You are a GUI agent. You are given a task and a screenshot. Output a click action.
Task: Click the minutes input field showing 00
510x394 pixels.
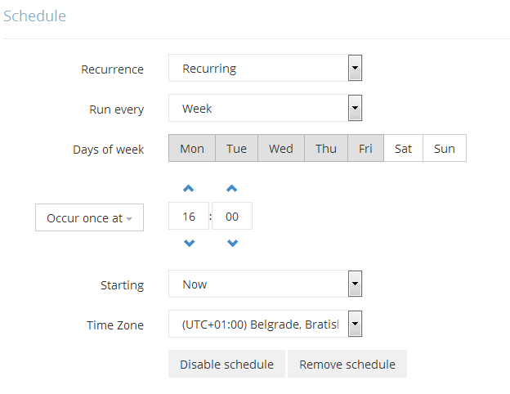point(232,217)
